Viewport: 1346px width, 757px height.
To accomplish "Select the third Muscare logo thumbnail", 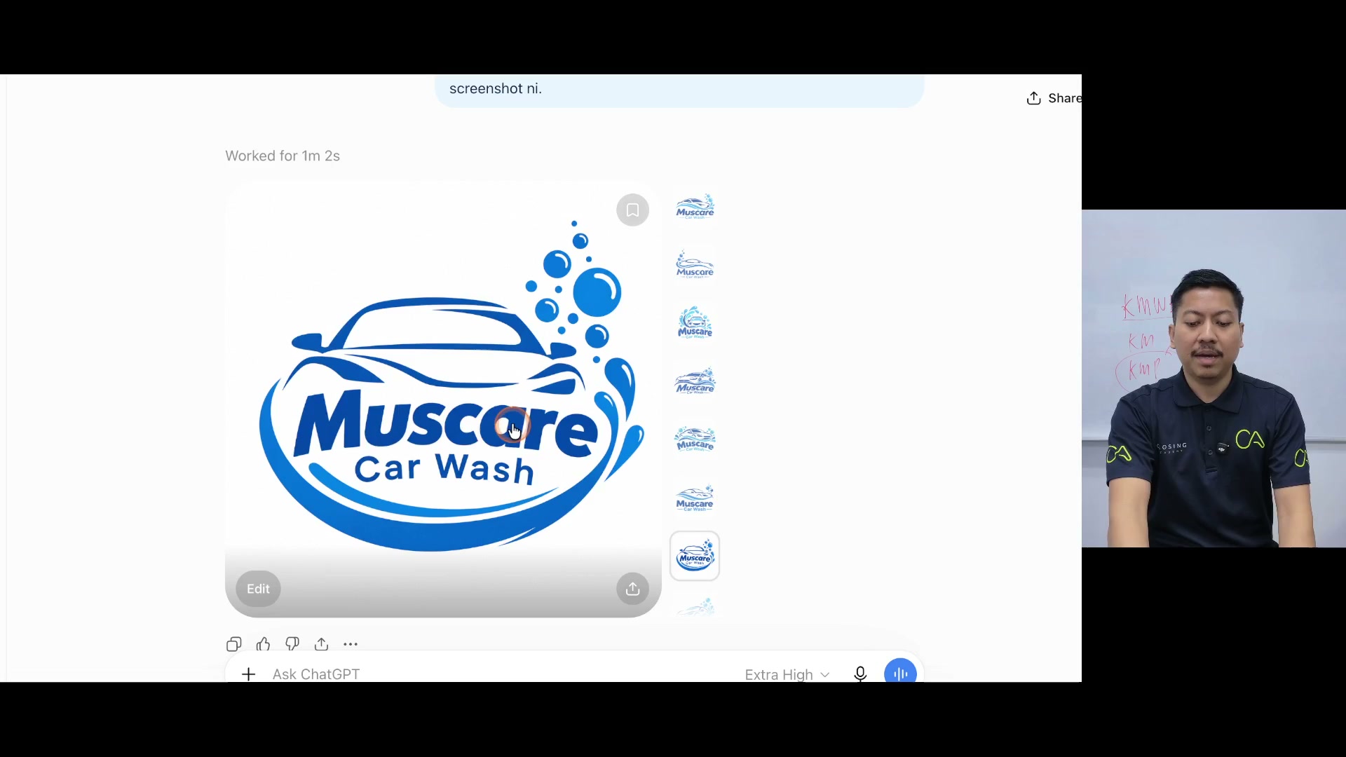I will tap(695, 324).
